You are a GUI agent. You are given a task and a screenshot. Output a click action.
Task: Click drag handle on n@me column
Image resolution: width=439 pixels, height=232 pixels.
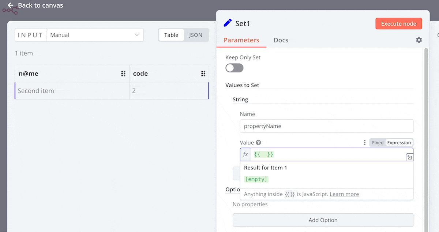[x=123, y=74]
